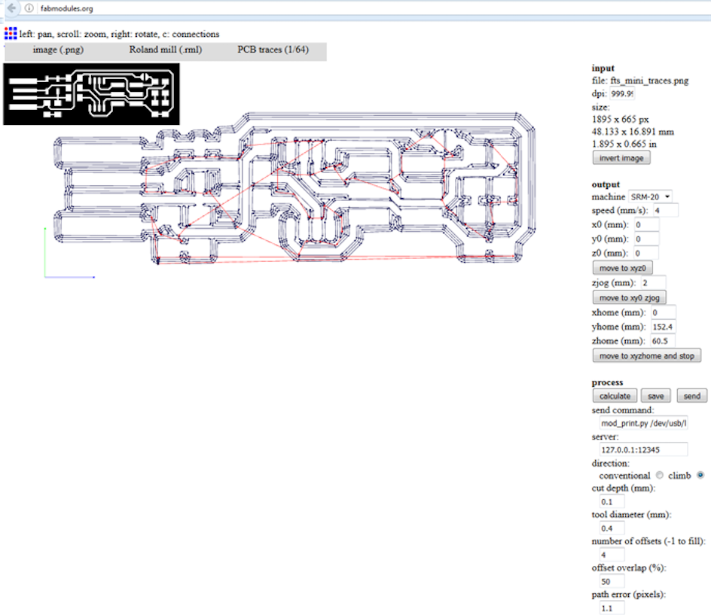Viewport: 711px width, 615px height.
Task: Click the number of offsets input field
Action: (612, 555)
